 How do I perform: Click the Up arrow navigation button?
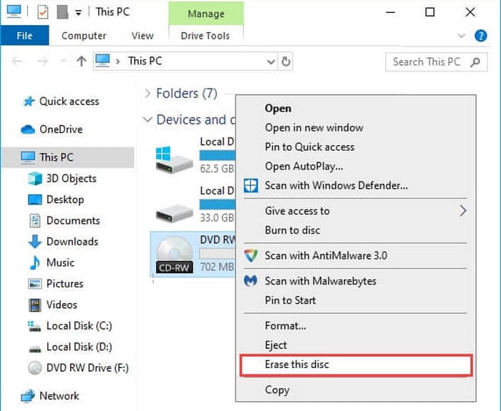(81, 61)
